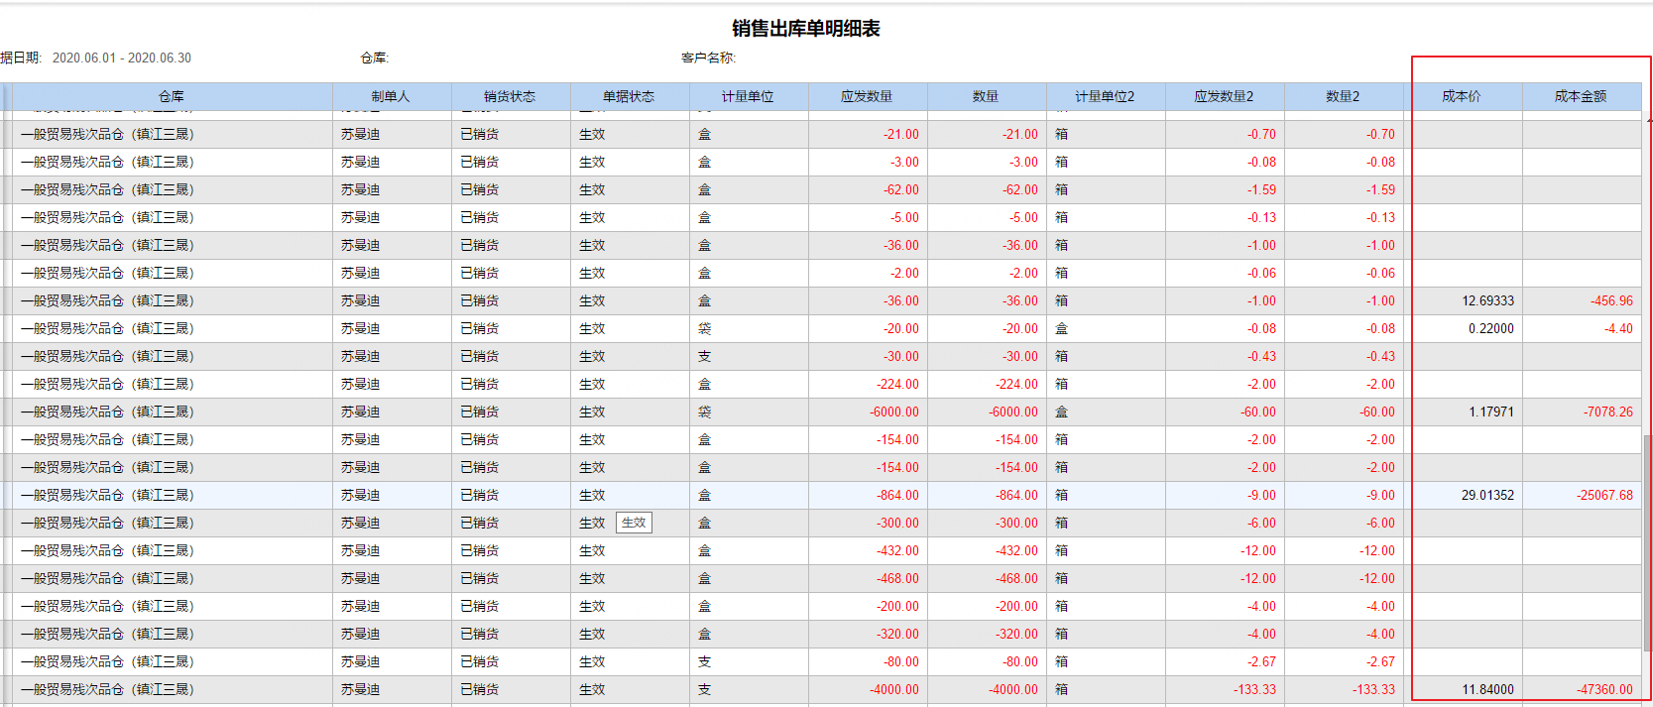Click the 计量单位 column header

coord(749,96)
